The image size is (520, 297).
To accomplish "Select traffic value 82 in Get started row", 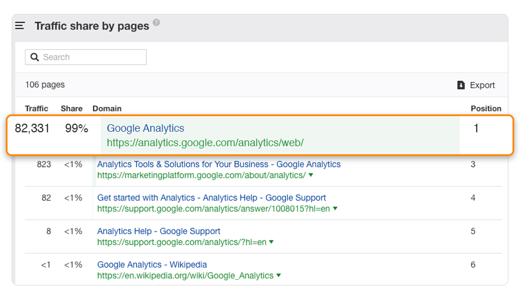I will coord(46,198).
